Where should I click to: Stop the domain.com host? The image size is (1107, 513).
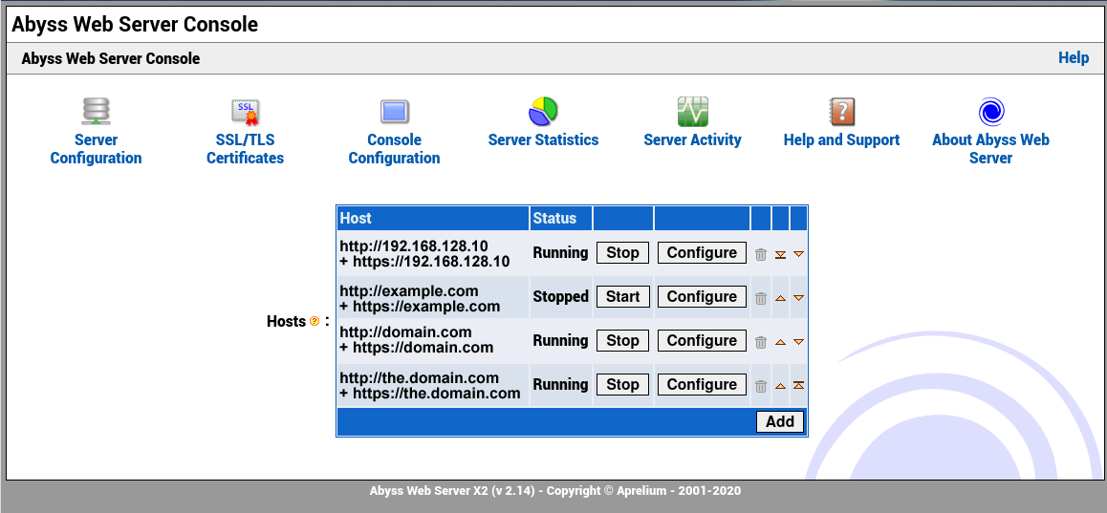point(622,340)
